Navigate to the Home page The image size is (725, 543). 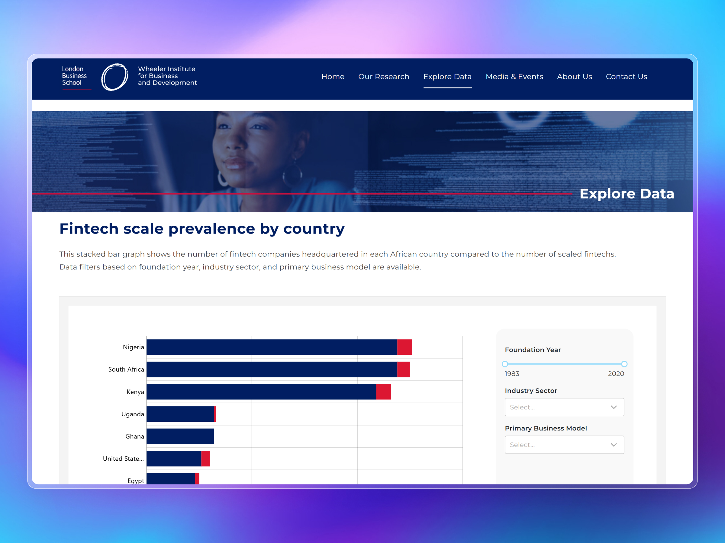pos(333,77)
